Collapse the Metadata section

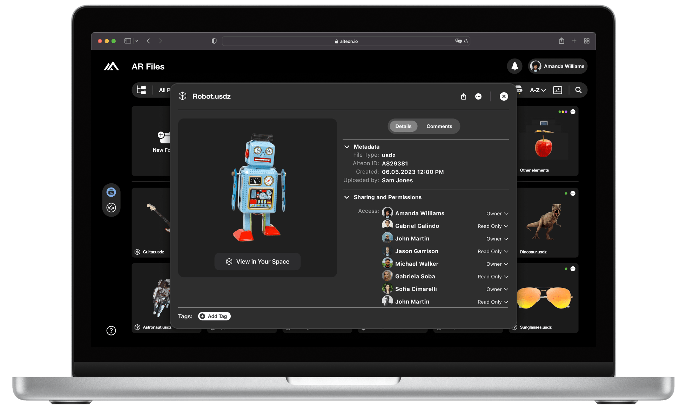pyautogui.click(x=347, y=146)
